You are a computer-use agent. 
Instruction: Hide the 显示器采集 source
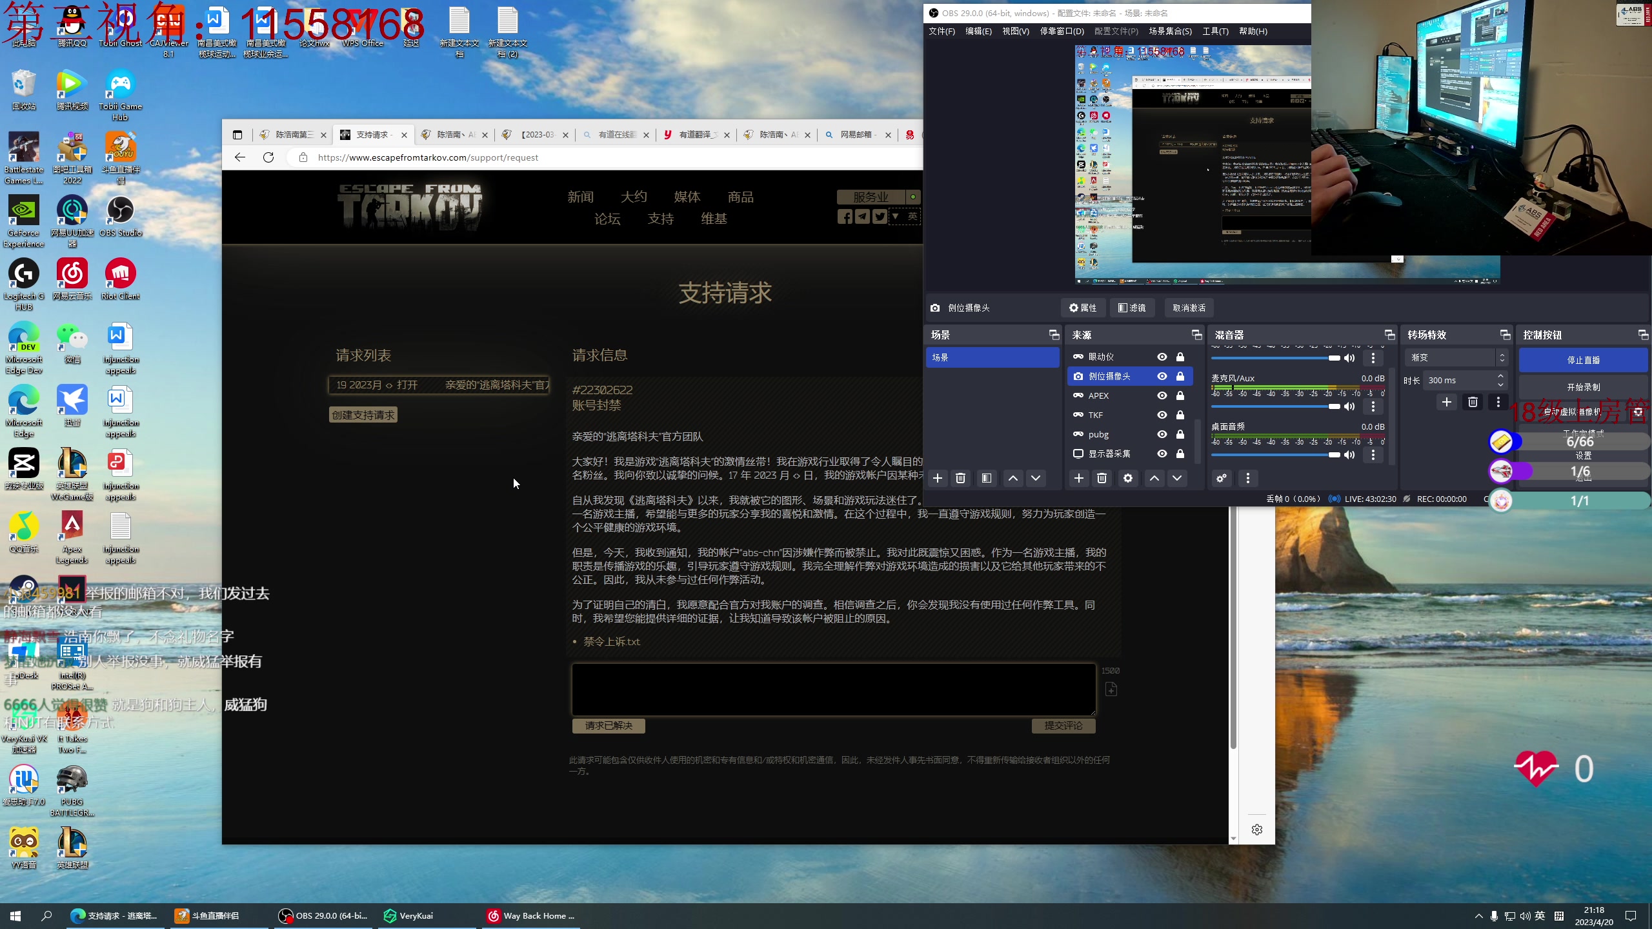[1162, 454]
